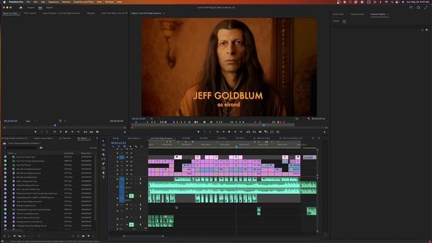Open the Essential Graphics panel menu
This screenshot has height=243, width=432.
[x=388, y=14]
